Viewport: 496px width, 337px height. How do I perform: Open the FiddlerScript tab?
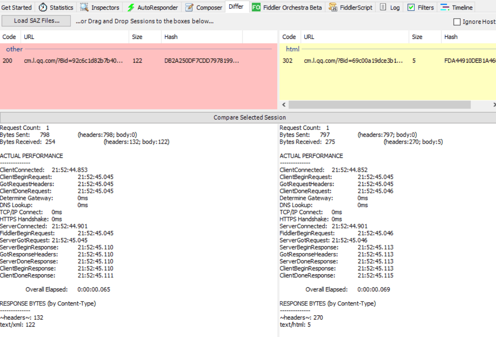click(x=351, y=7)
